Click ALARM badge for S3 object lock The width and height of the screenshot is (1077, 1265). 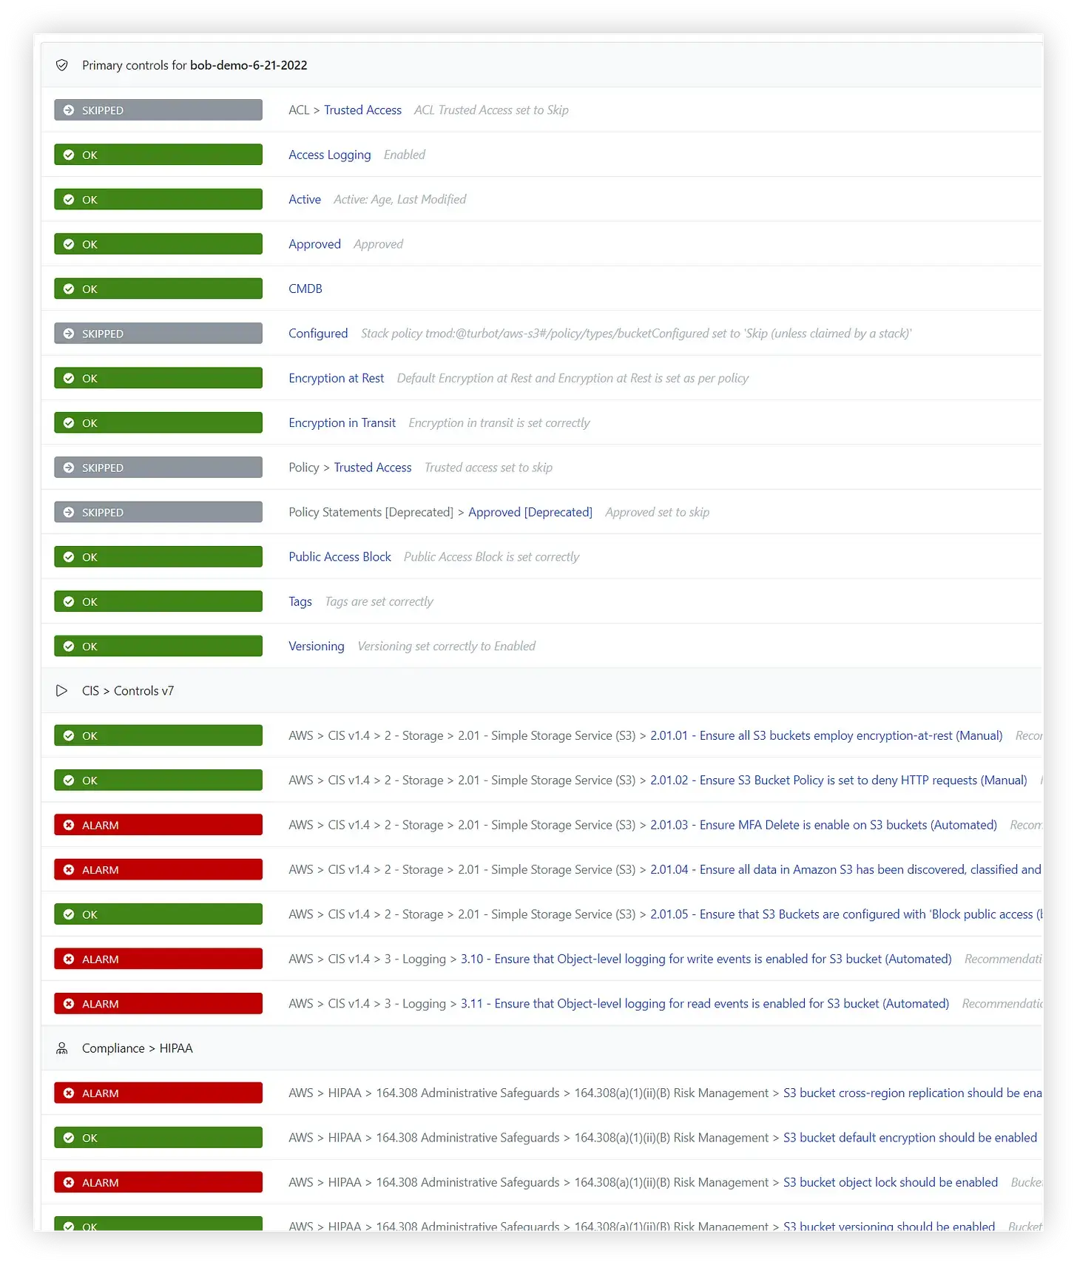pyautogui.click(x=158, y=1182)
